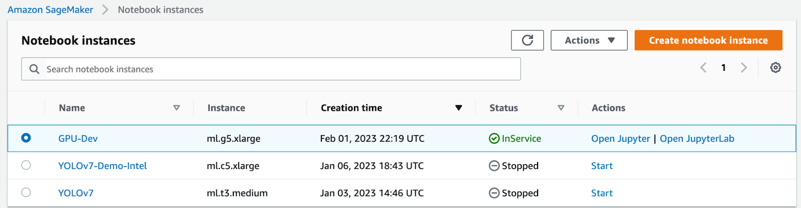Click the InService green check icon

[x=494, y=139]
